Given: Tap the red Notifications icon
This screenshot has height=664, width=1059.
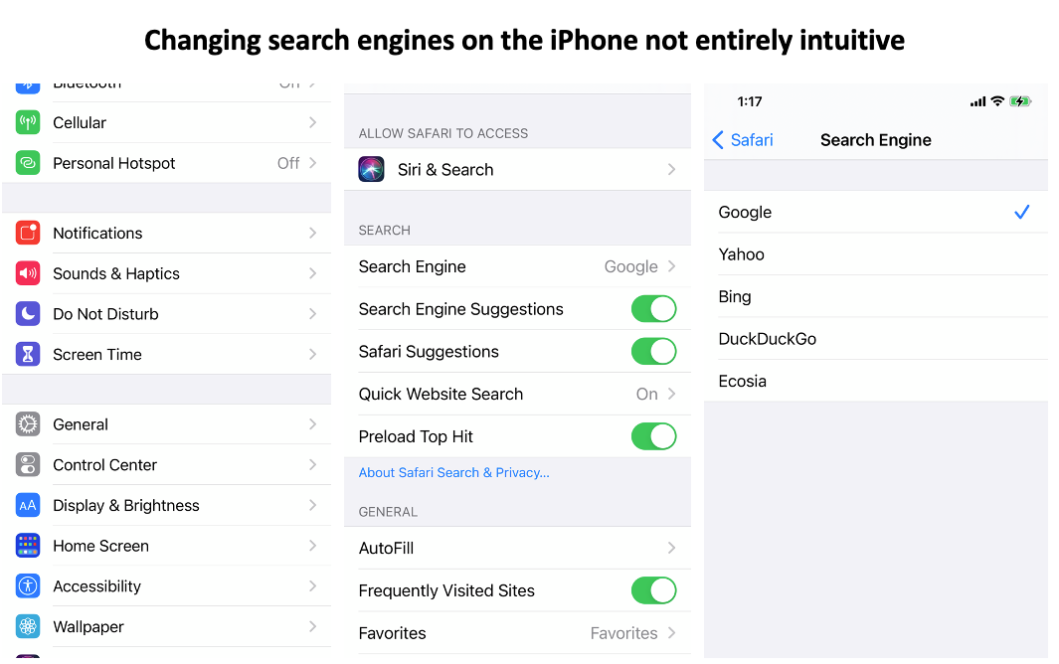Looking at the screenshot, I should (x=28, y=234).
